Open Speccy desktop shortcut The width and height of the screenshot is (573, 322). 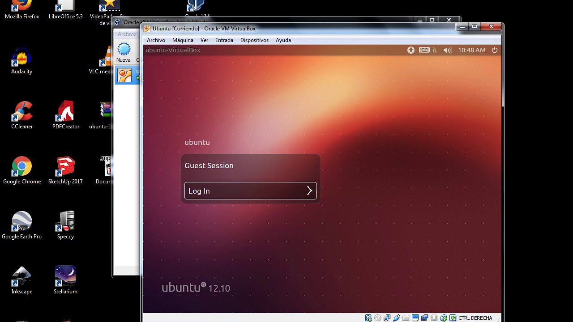click(65, 226)
